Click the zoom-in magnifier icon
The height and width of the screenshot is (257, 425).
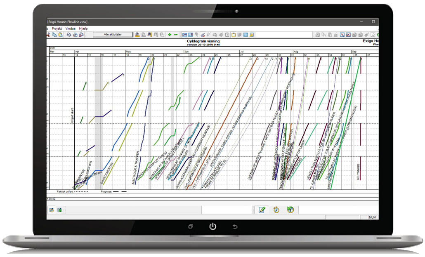[137, 35]
